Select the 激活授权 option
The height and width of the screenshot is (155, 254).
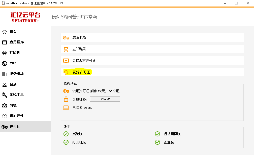pyautogui.click(x=79, y=37)
